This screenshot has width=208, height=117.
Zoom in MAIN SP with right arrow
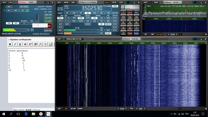126,109
